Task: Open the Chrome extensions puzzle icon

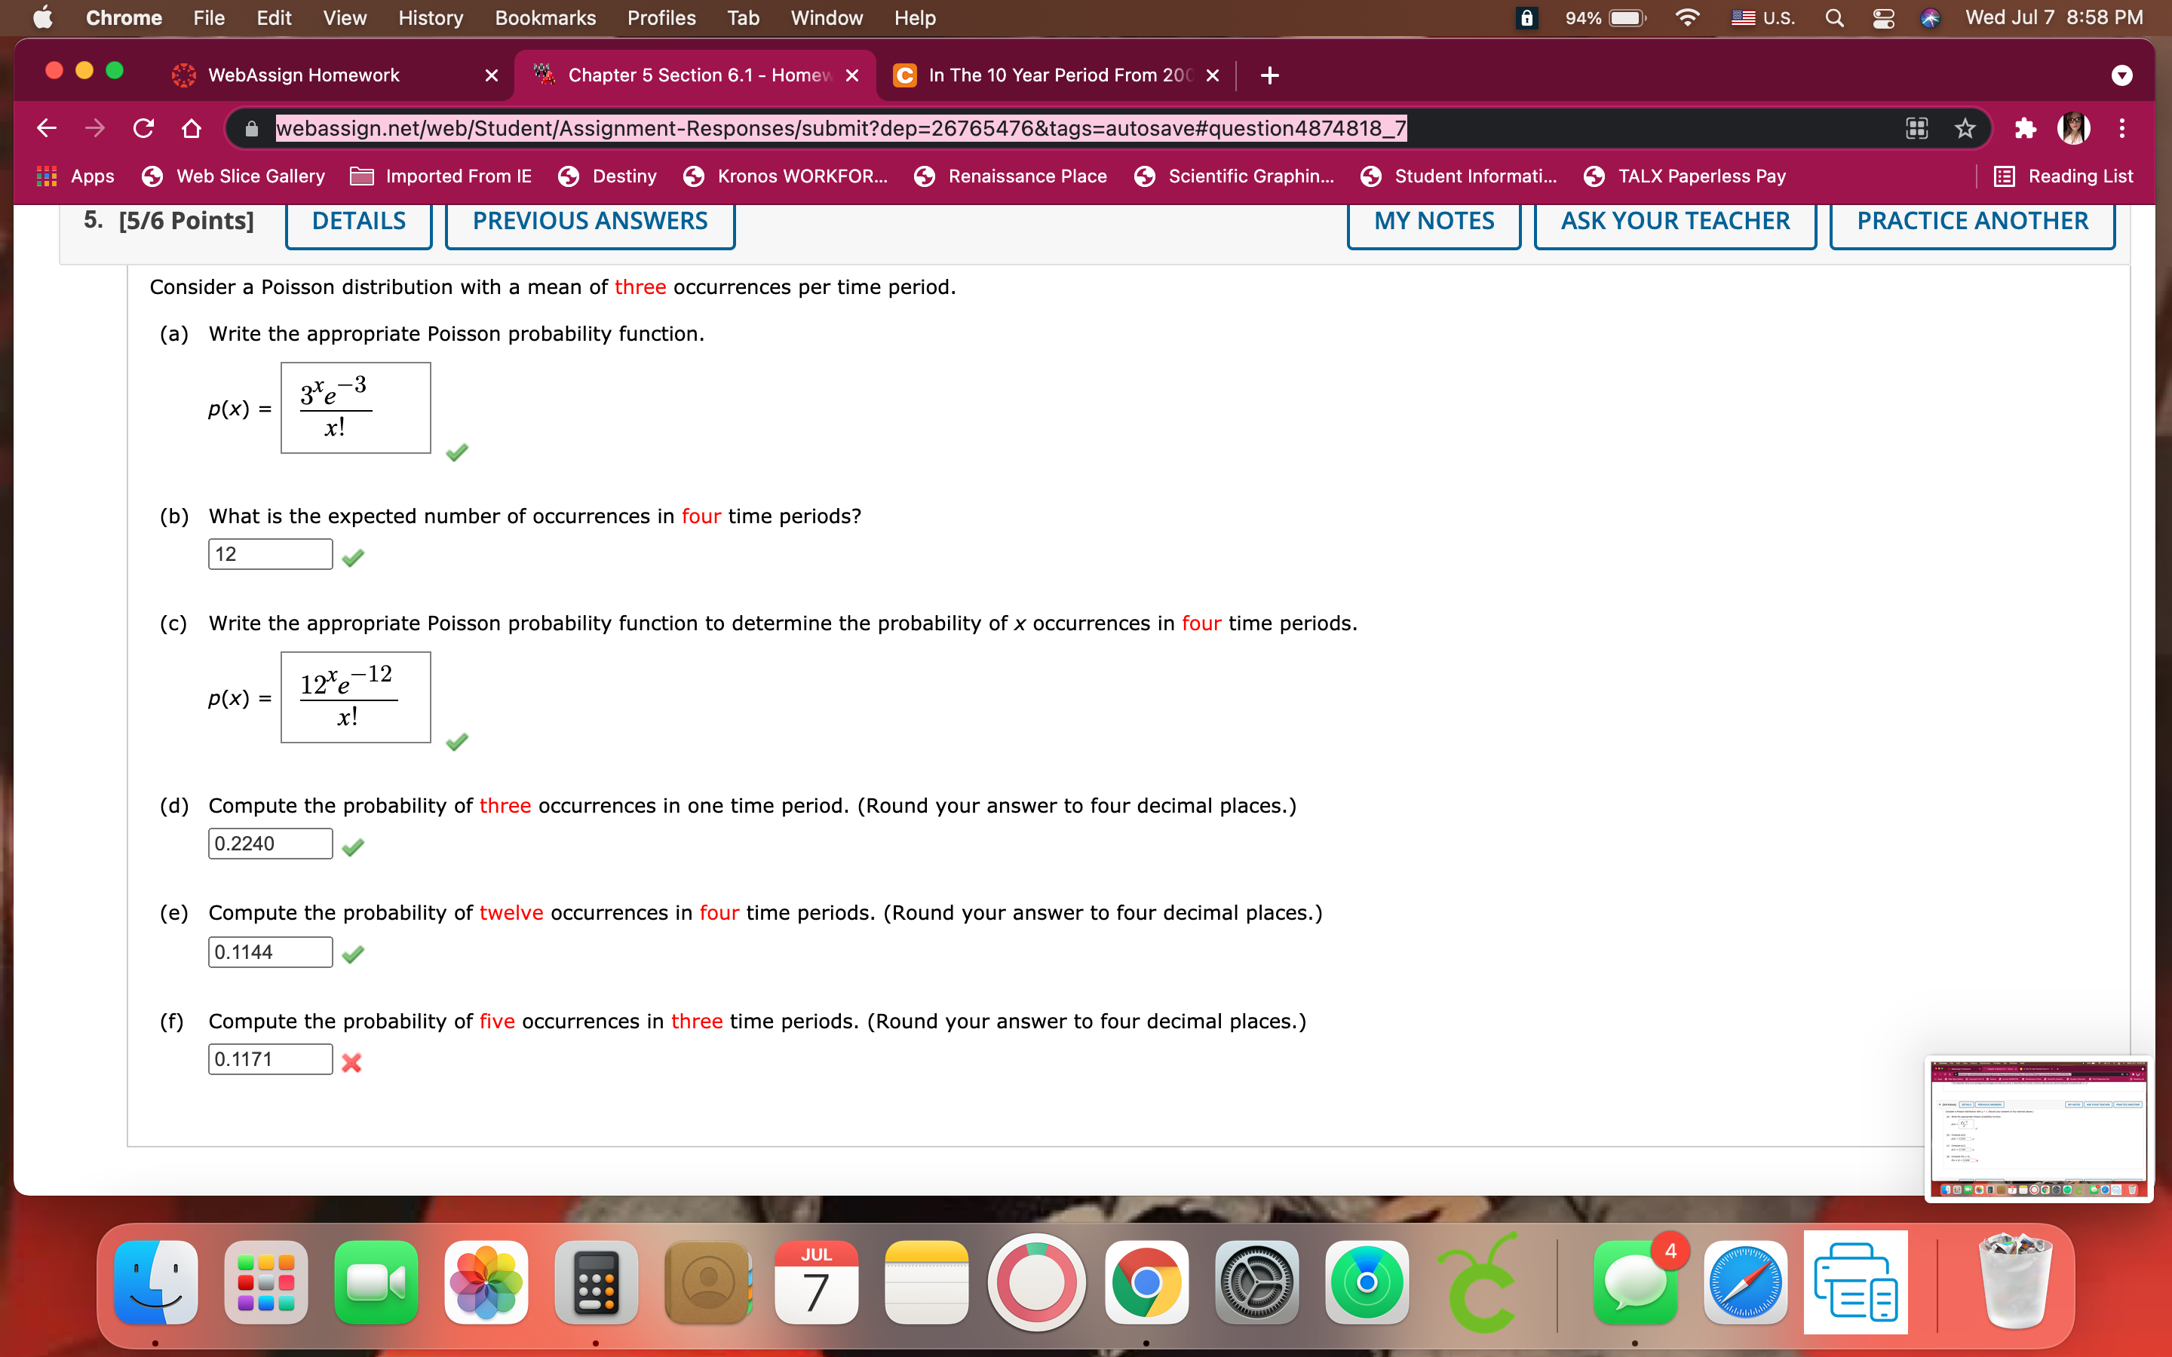Action: [x=2025, y=128]
